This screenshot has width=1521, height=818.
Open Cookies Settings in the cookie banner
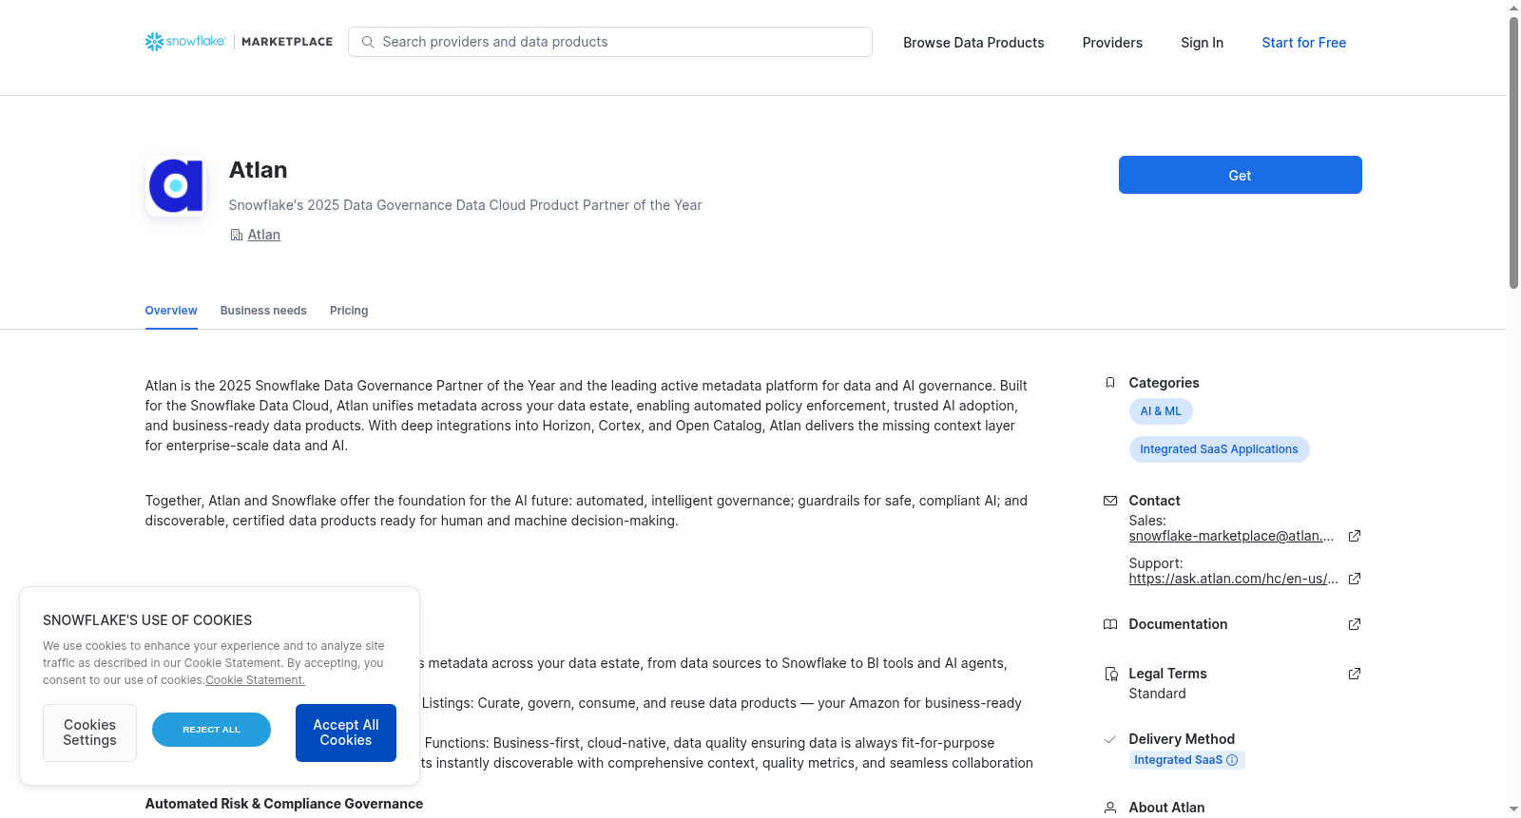coord(89,732)
